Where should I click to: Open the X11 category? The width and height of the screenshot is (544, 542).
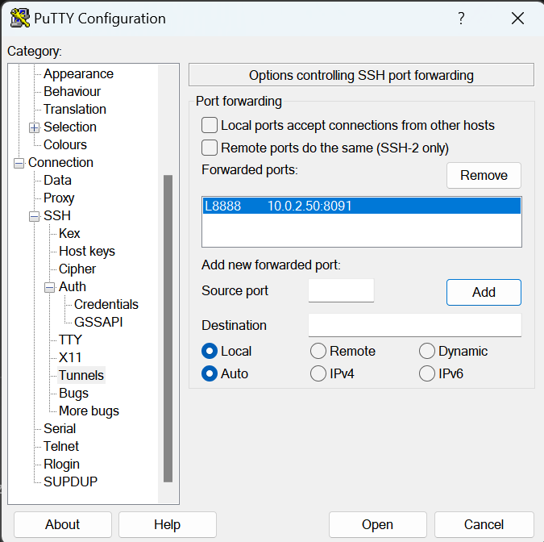click(x=70, y=357)
